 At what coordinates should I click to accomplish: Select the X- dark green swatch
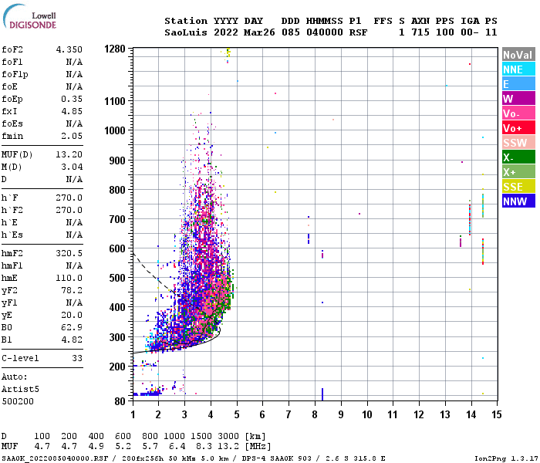click(x=518, y=157)
